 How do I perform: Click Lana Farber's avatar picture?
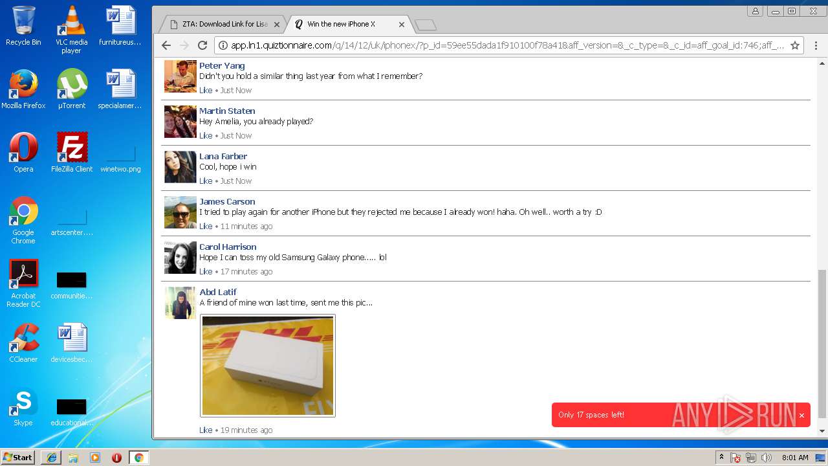[180, 167]
